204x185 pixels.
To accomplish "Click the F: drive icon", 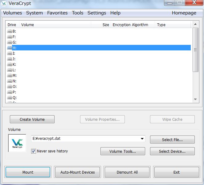I will pyautogui.click(x=10, y=37).
